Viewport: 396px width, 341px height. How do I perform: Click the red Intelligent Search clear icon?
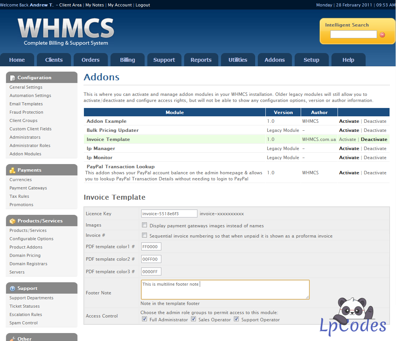(x=382, y=35)
